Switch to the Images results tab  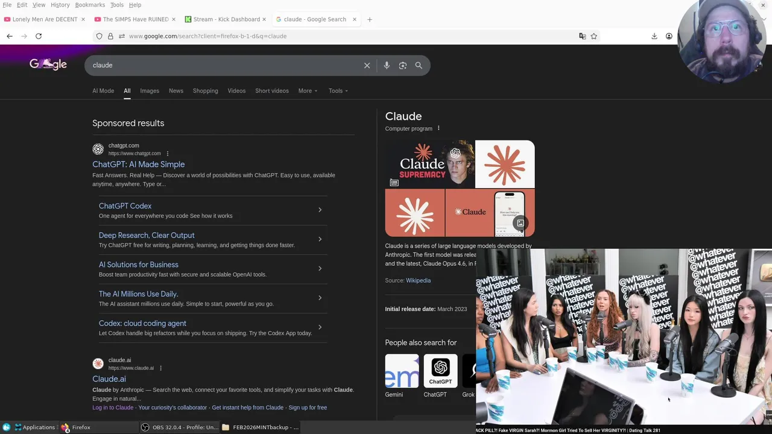(x=150, y=91)
